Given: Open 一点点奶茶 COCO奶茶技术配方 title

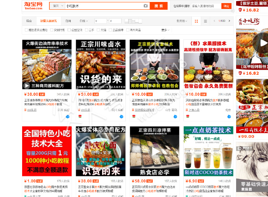Looking at the screenshot, I should pyautogui.click(x=208, y=189).
